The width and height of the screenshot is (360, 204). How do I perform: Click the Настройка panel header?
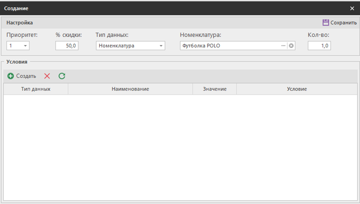20,23
